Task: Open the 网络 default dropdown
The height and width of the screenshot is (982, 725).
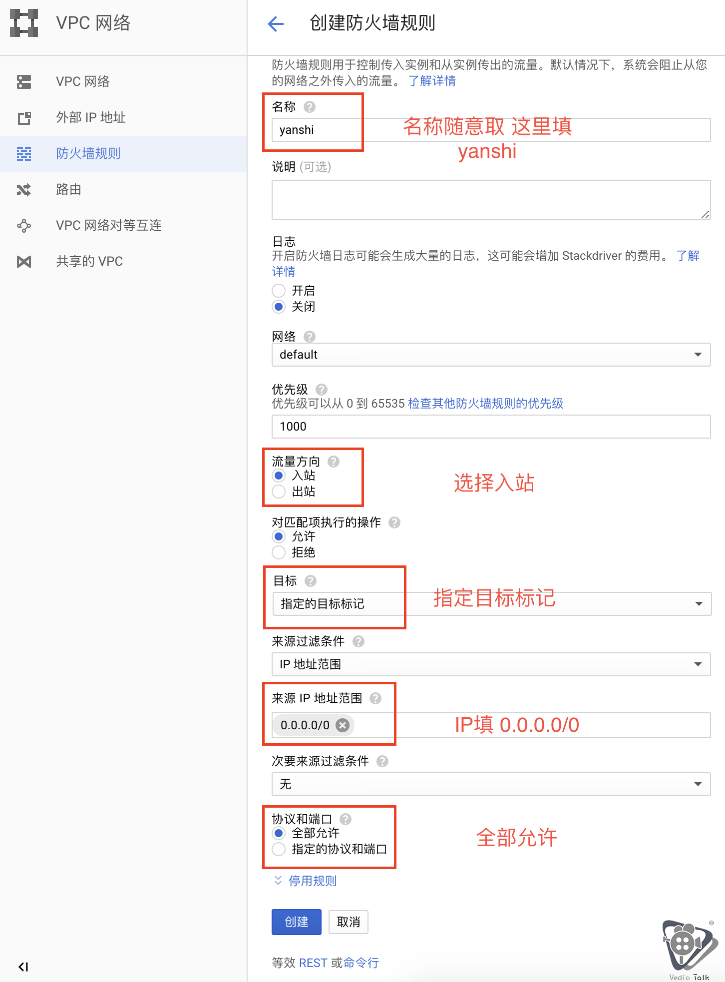Action: [x=491, y=355]
